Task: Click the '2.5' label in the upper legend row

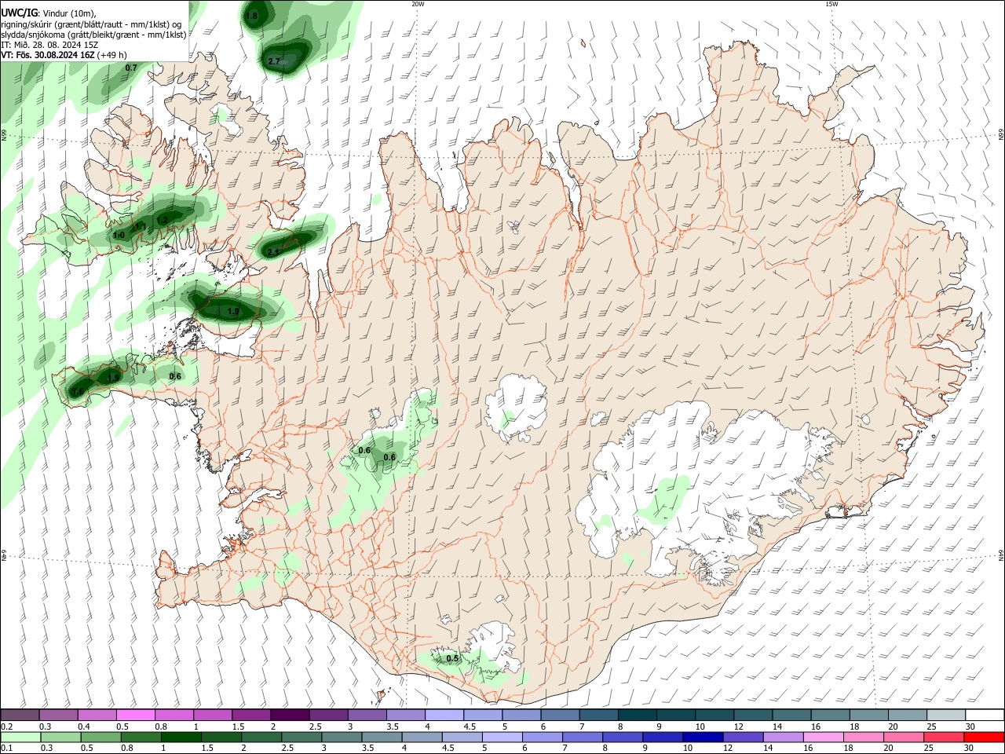Action: pos(316,727)
